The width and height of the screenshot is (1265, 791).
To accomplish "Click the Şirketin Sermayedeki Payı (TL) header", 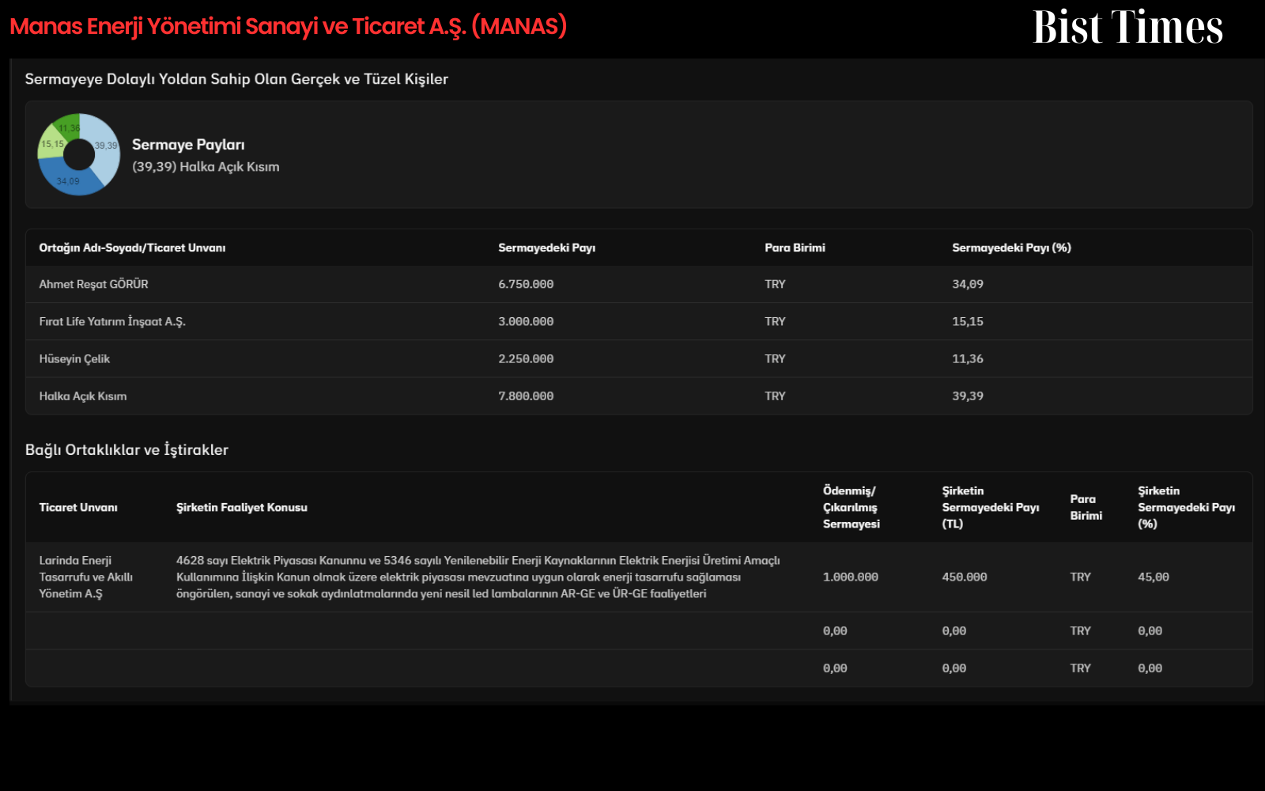I will pyautogui.click(x=991, y=507).
